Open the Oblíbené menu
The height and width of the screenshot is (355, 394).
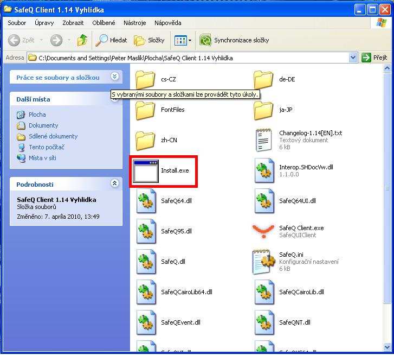click(104, 23)
